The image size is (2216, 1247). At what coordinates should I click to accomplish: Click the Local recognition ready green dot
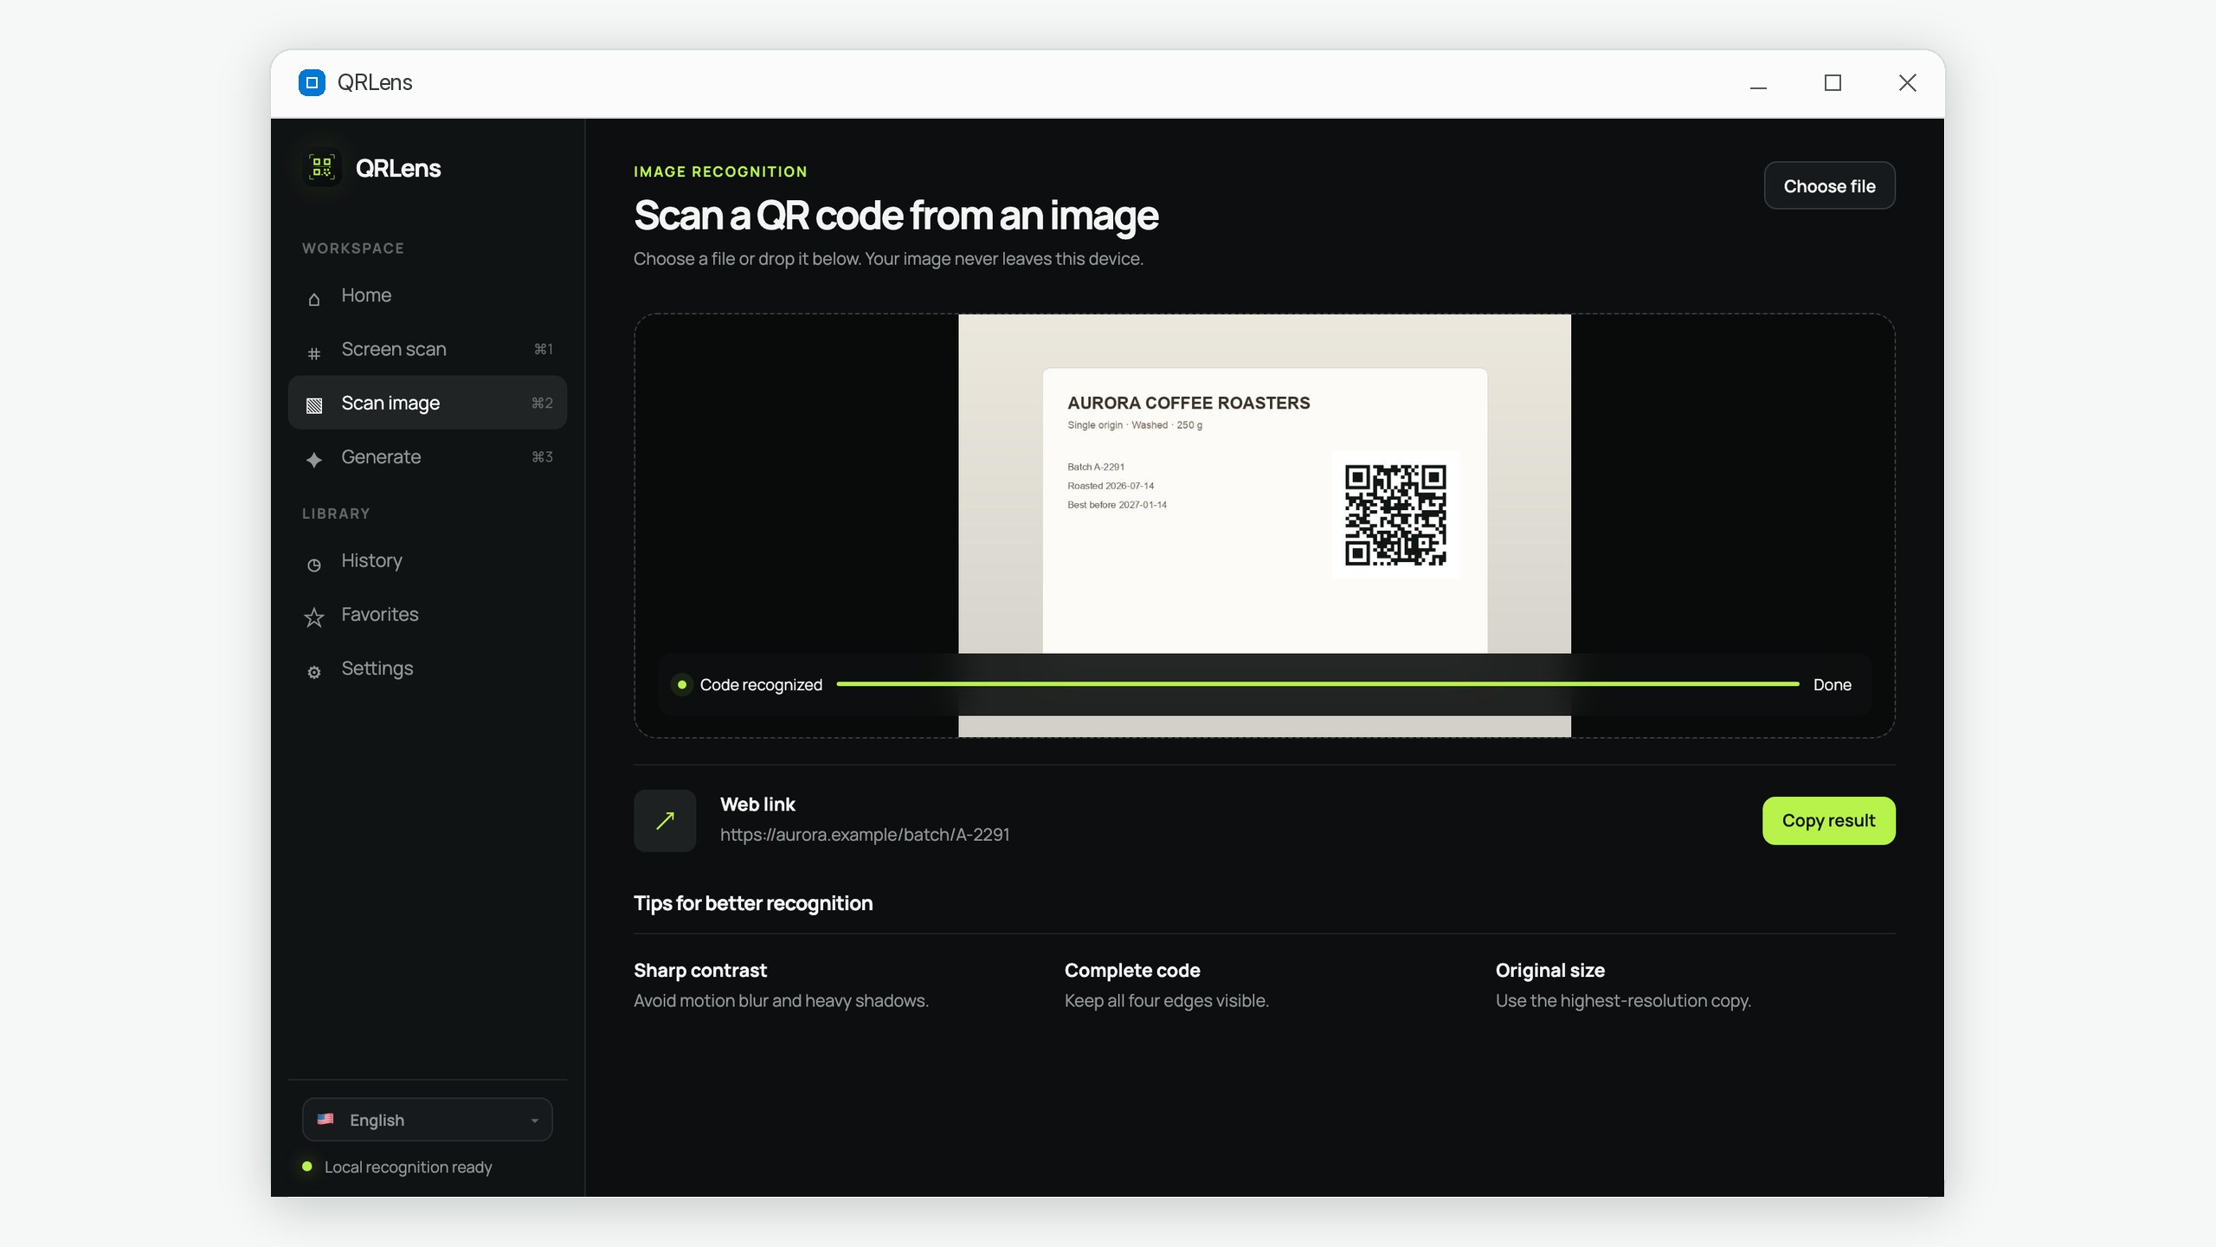coord(306,1166)
